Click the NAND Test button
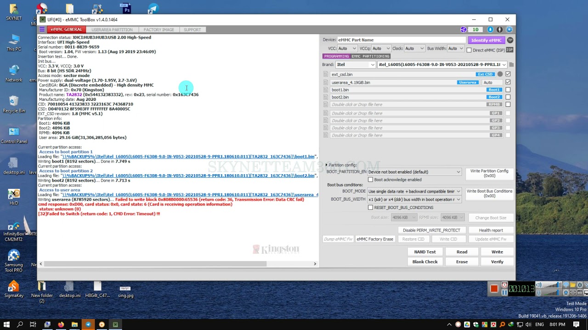 (x=425, y=252)
